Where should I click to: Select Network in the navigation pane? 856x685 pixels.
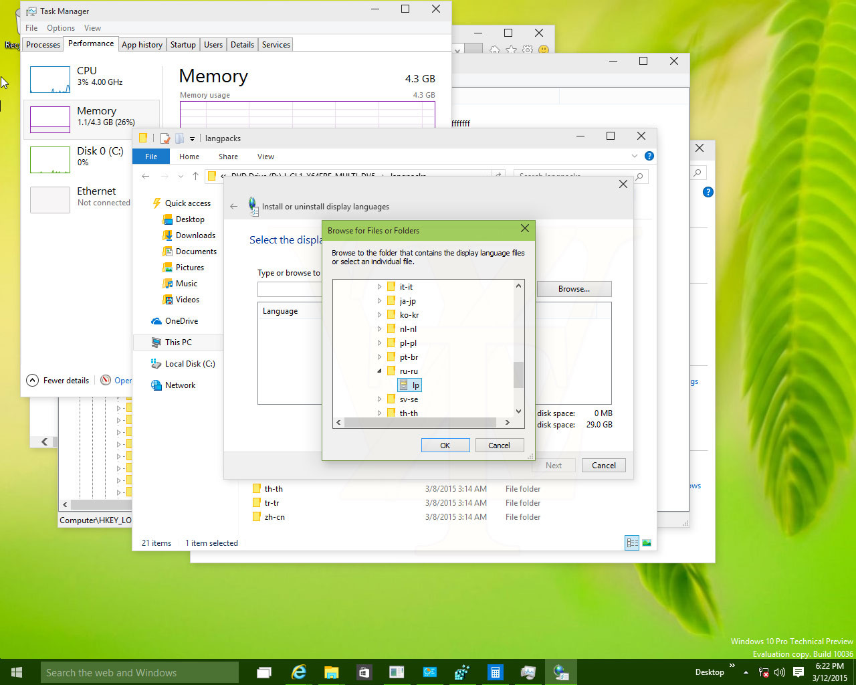point(173,385)
